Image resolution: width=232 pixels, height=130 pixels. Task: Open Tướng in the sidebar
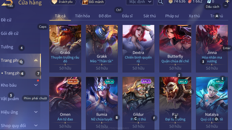click(7, 47)
